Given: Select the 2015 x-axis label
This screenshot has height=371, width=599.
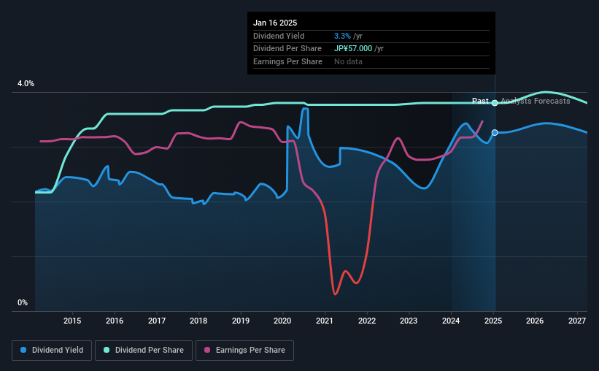Looking at the screenshot, I should pyautogui.click(x=72, y=321).
